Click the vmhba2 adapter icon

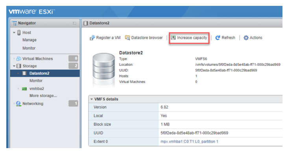pos(24,89)
